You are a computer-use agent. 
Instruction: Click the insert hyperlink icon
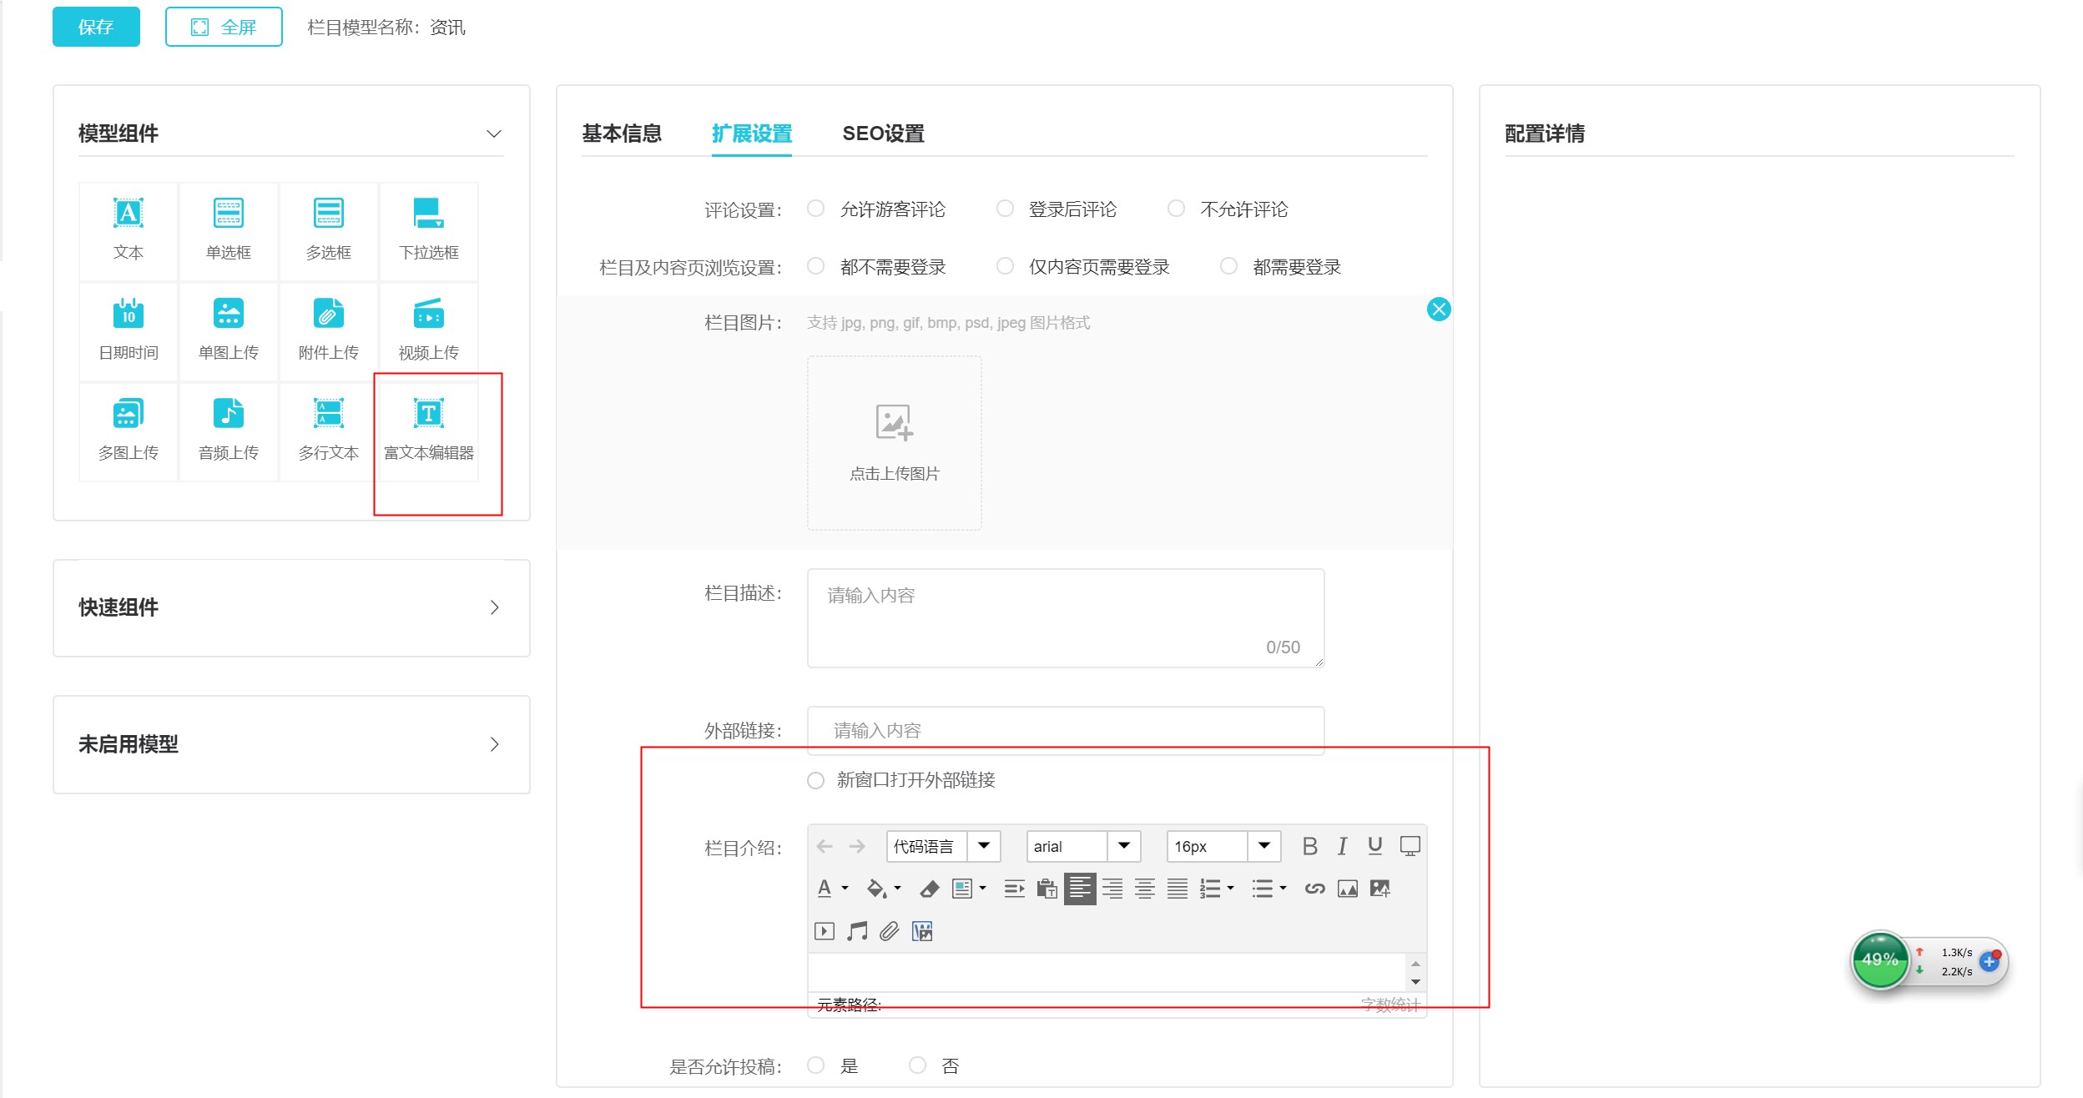[x=1314, y=889]
